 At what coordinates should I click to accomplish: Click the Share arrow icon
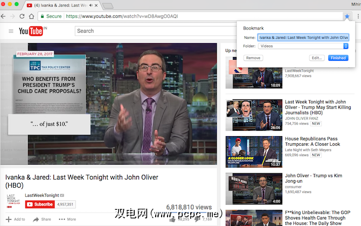(x=36, y=220)
